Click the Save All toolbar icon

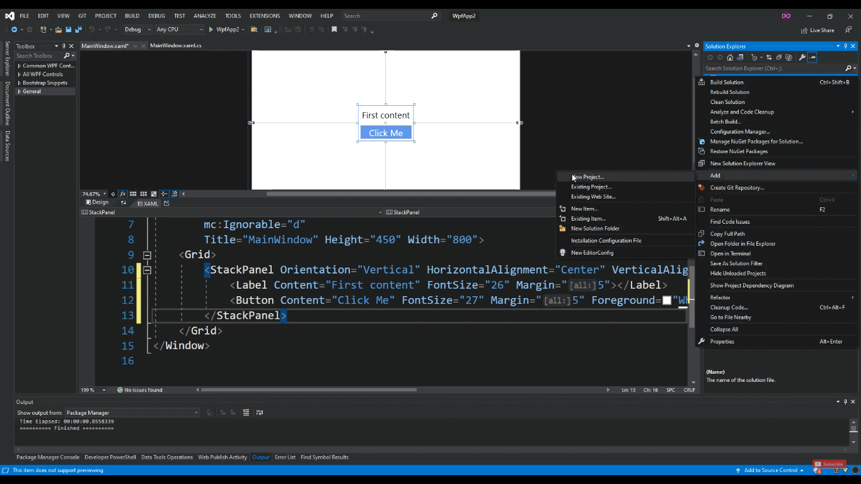click(x=78, y=30)
